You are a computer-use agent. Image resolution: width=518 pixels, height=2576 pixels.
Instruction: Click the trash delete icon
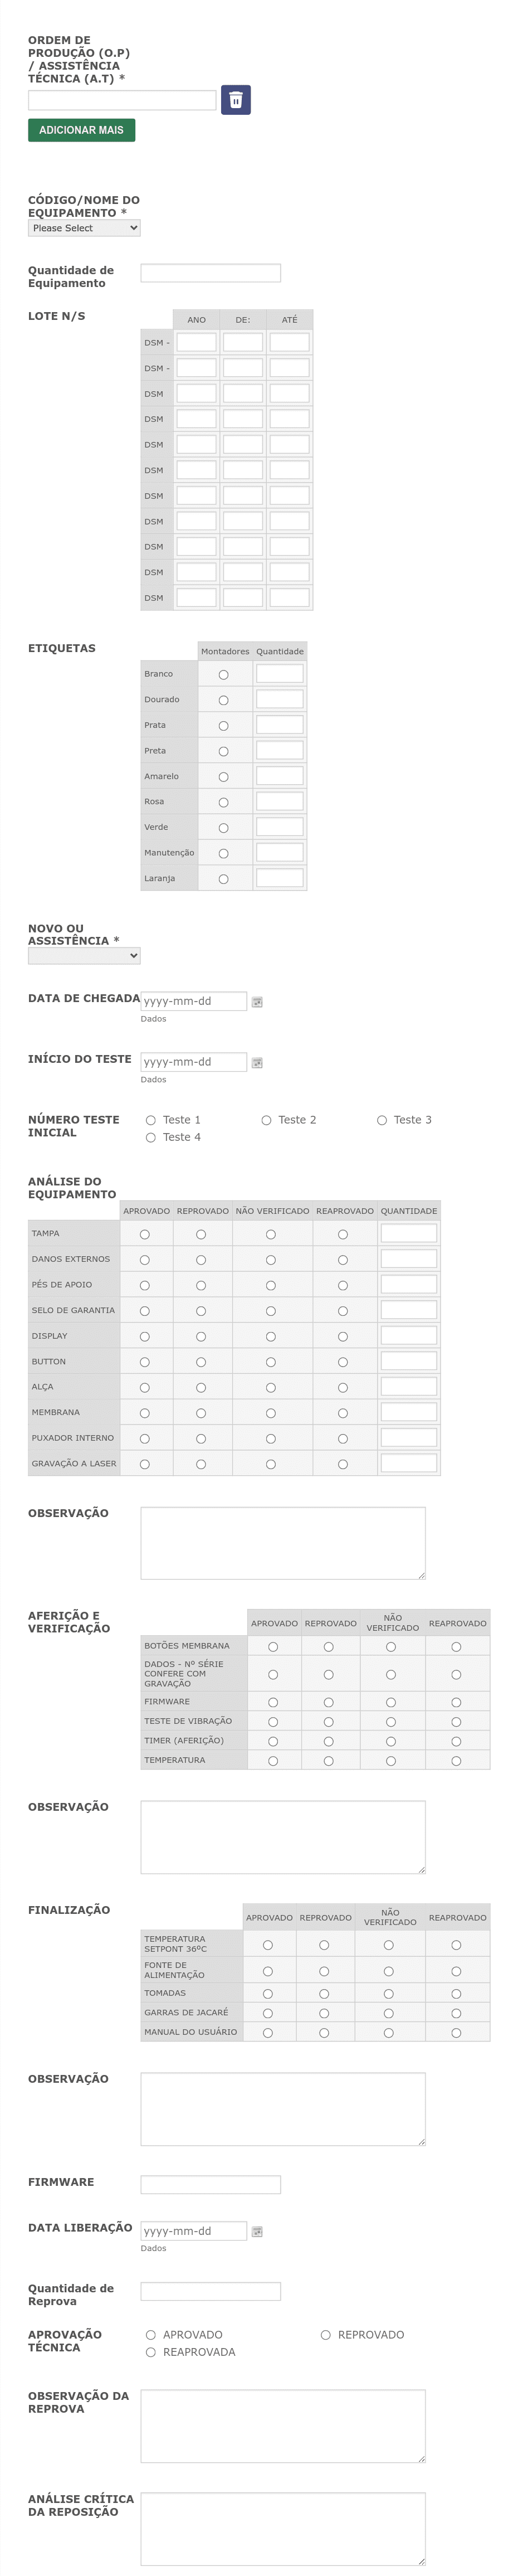pos(235,100)
